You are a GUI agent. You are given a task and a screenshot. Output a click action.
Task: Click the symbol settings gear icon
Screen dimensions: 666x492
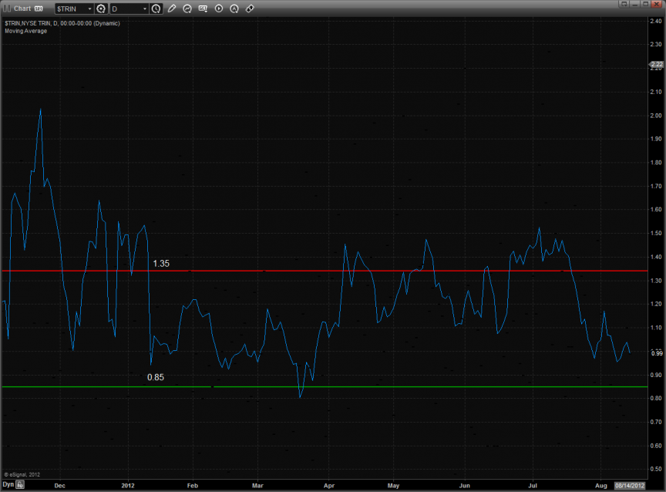[x=101, y=8]
